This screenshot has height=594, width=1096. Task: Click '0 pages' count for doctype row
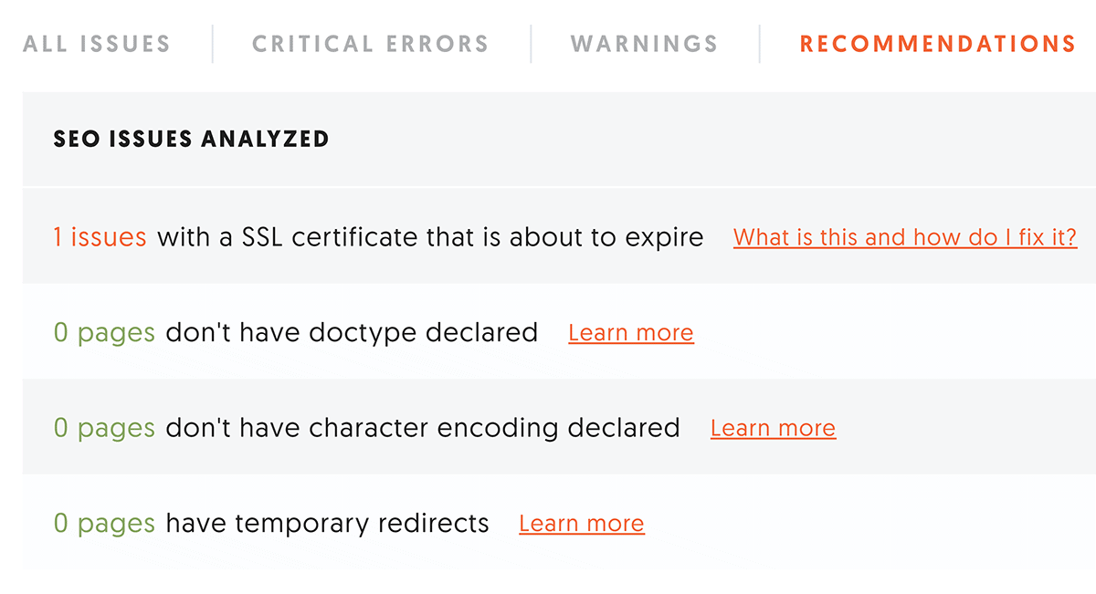pos(104,333)
